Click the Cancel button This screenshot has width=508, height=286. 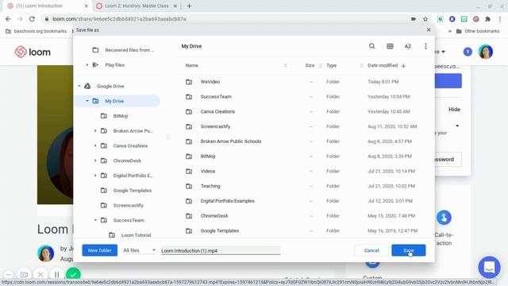coord(371,250)
